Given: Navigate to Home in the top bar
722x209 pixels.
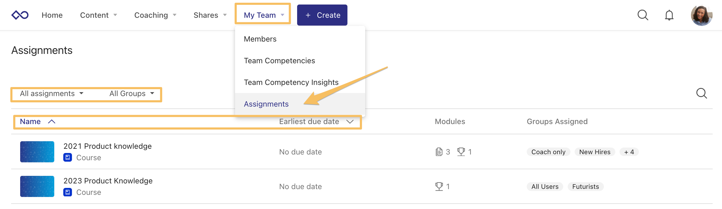Looking at the screenshot, I should click(x=52, y=15).
